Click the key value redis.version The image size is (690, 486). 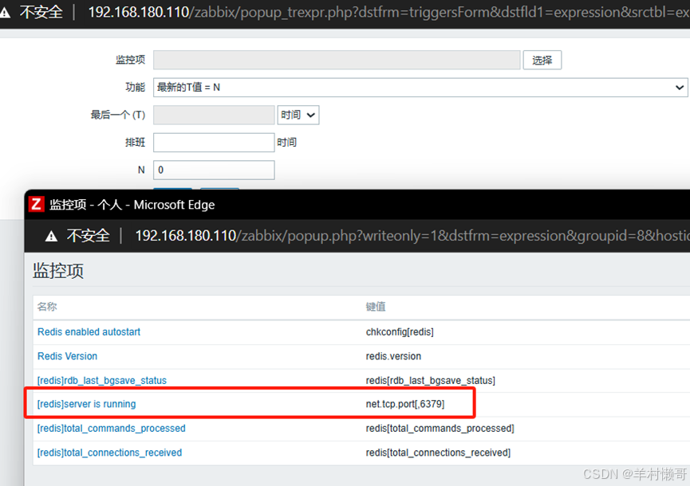click(393, 356)
